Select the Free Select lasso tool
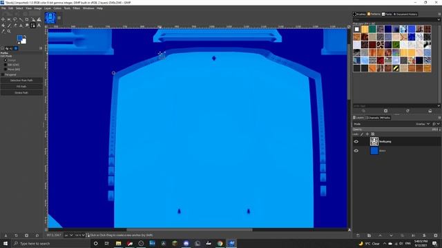 (15, 19)
